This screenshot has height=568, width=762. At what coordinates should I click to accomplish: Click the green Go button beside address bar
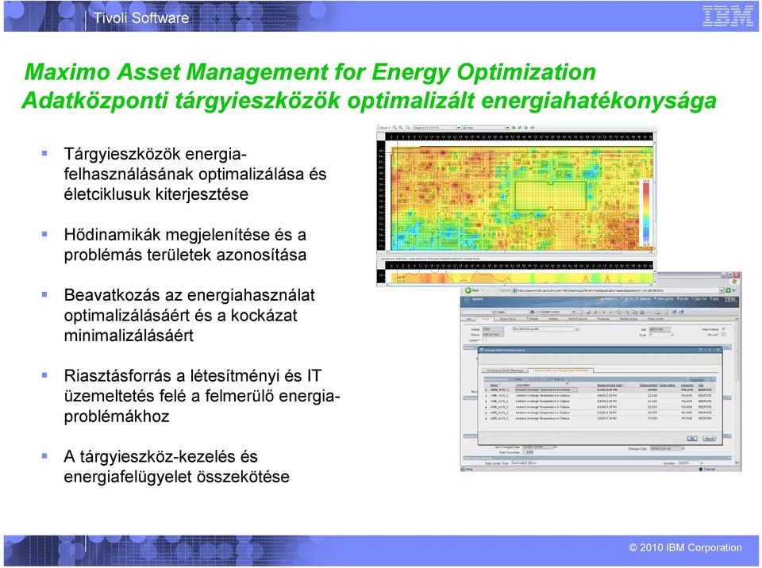point(728,290)
